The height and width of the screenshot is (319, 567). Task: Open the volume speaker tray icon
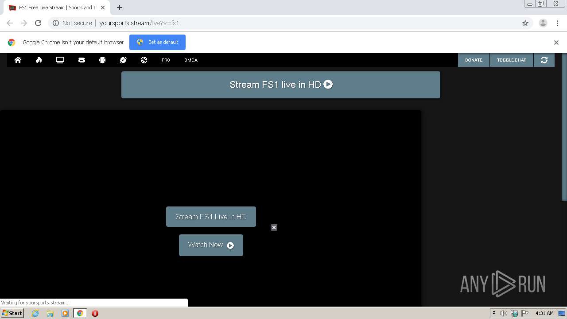504,313
